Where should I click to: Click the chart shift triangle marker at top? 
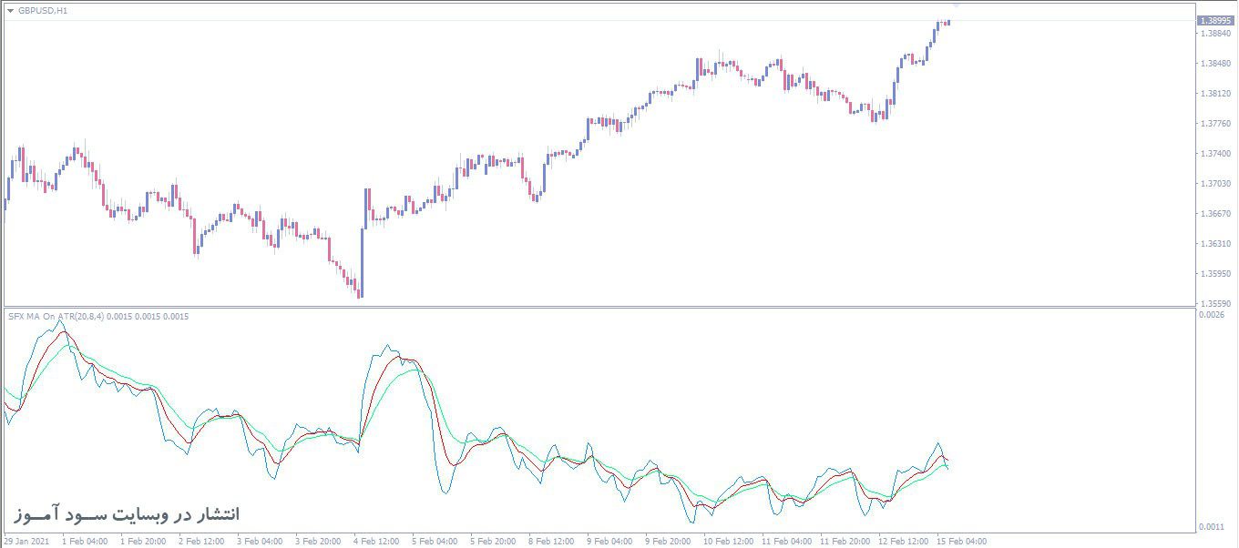pos(956,5)
